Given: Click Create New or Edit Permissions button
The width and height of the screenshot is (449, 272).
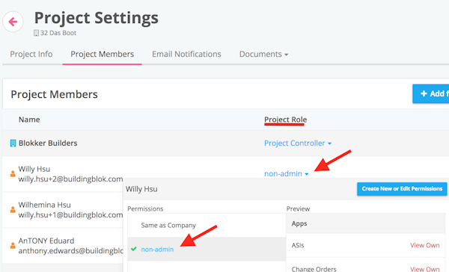Looking at the screenshot, I should coord(402,189).
